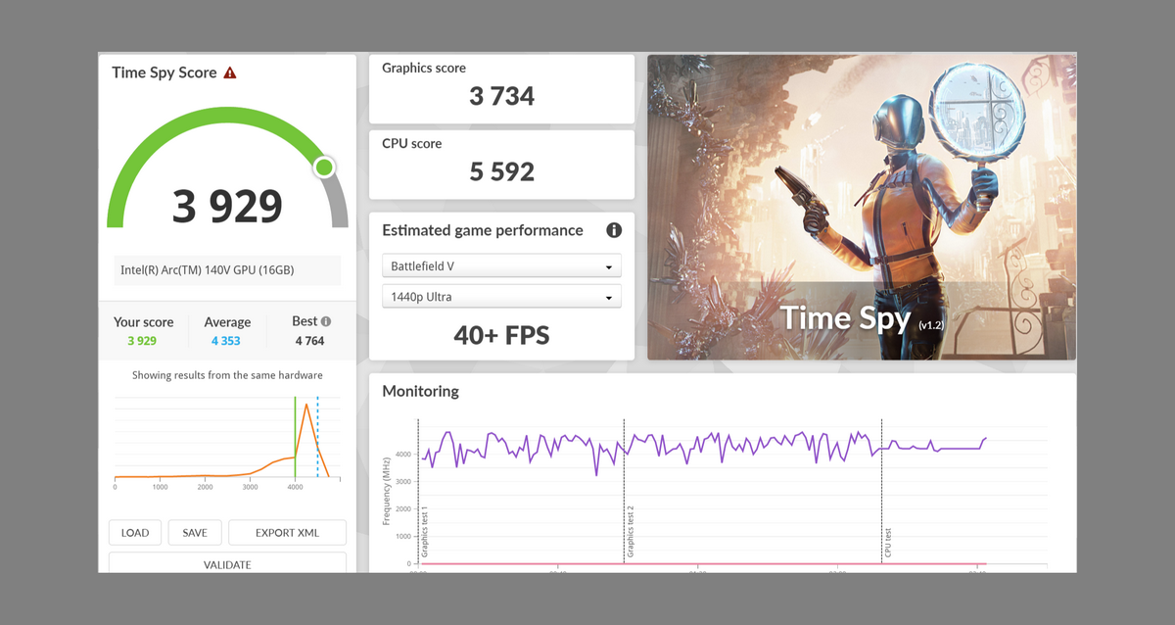Screen dimensions: 1175x625
Task: Click the orange score distribution chart
Action: point(225,439)
